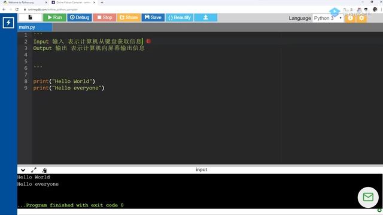This screenshot has height=215, width=383.
Task: Click the 'Program finished with exit code 0' message
Action: coord(71,205)
